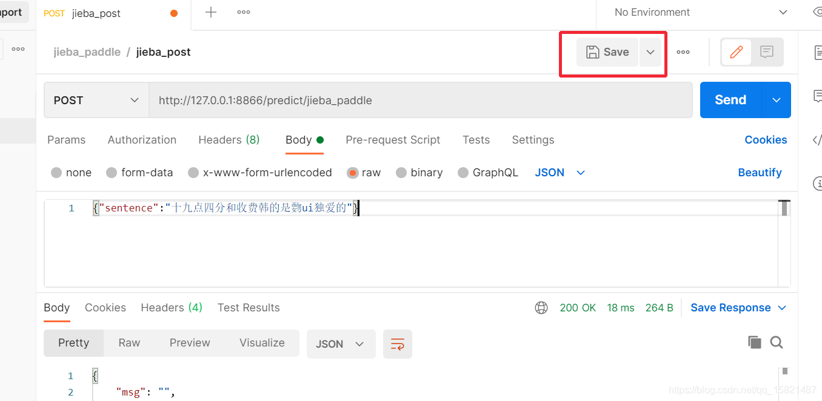Open a new request tab with plus icon
This screenshot has height=401, width=822.
210,12
